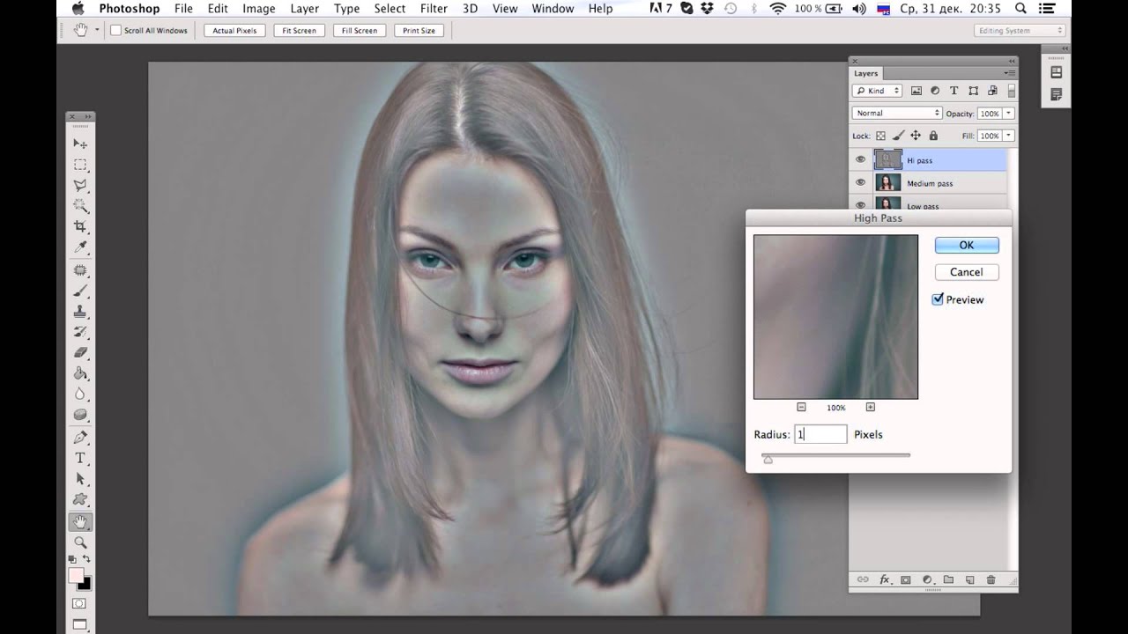Select the Horizontal Type tool
Viewport: 1128px width, 634px height.
pos(80,458)
